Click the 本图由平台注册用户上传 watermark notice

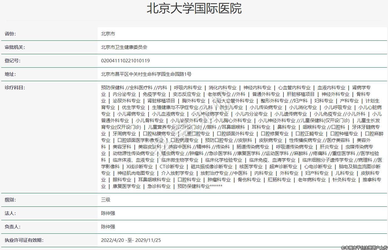click(364, 247)
